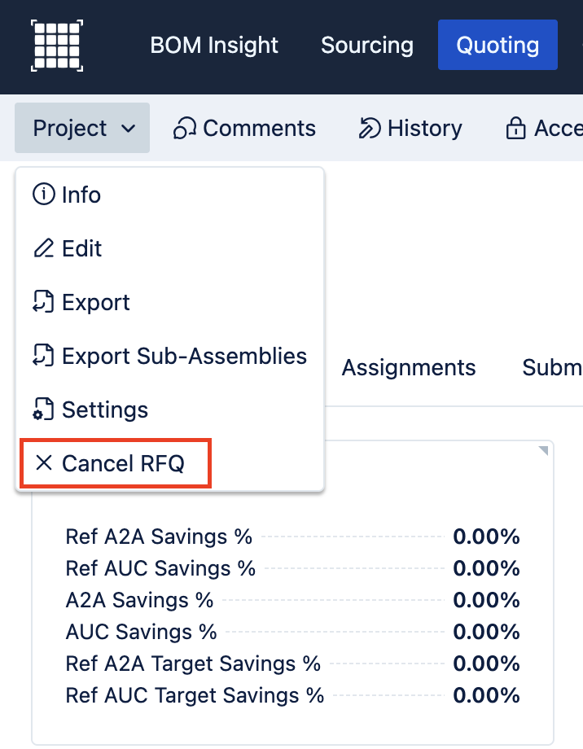Click the Access lock icon
This screenshot has width=583, height=749.
click(515, 129)
